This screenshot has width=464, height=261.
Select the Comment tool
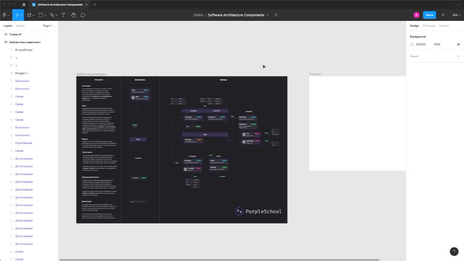(83, 15)
